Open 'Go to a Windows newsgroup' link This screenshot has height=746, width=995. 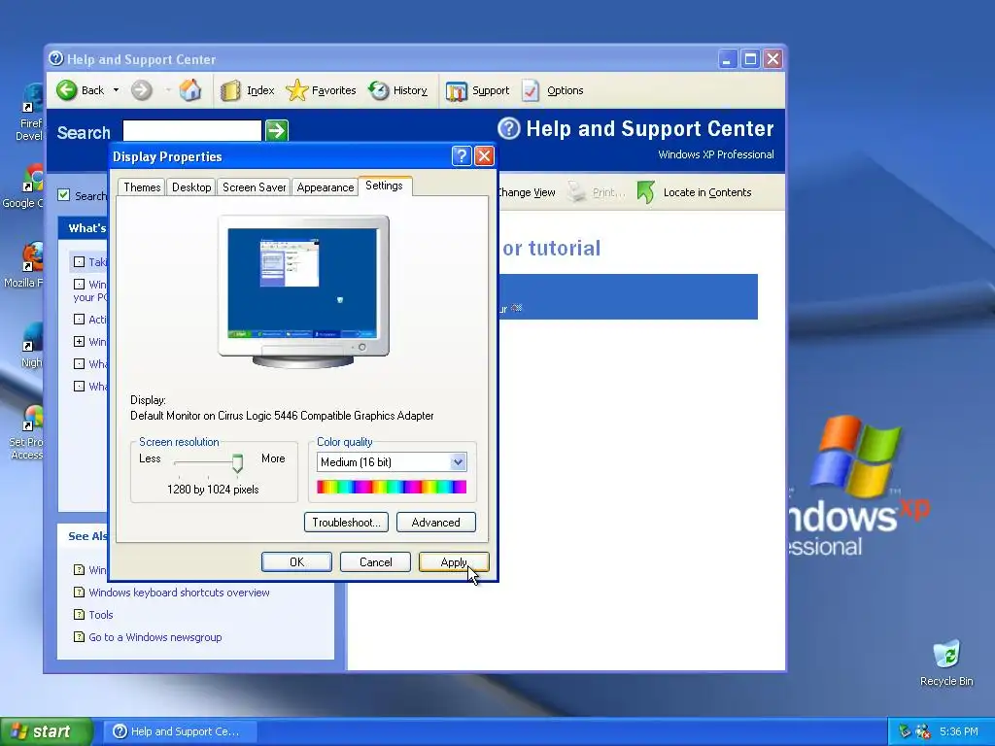(155, 637)
